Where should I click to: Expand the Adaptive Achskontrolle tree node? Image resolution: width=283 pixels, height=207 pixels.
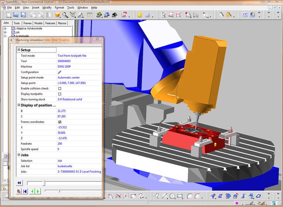point(5,29)
